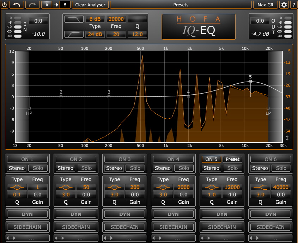Enable band ON 3

pos(124,159)
